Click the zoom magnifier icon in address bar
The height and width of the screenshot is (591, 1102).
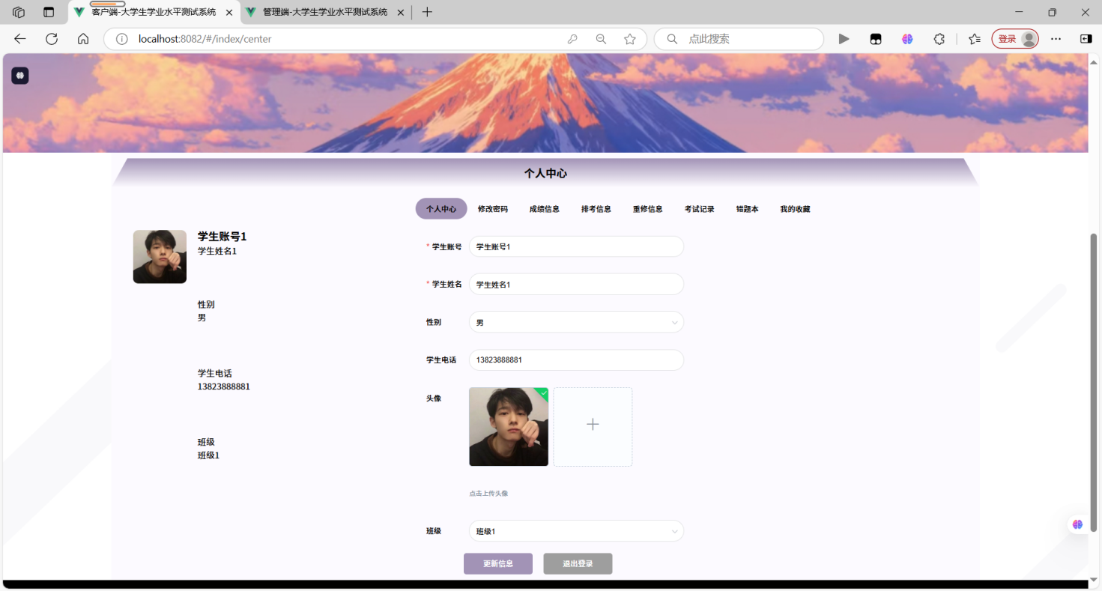[x=601, y=39]
